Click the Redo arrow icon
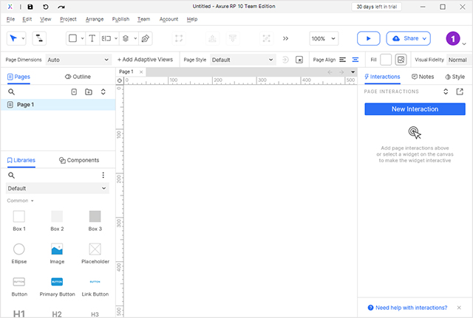Image resolution: width=473 pixels, height=318 pixels. [61, 7]
